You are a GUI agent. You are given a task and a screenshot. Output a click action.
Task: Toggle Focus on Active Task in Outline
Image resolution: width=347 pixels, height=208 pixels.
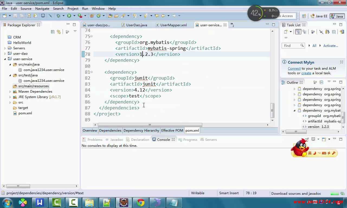pos(315,82)
